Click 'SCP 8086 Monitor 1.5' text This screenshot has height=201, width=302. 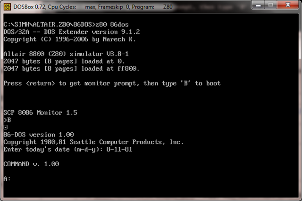click(x=40, y=113)
